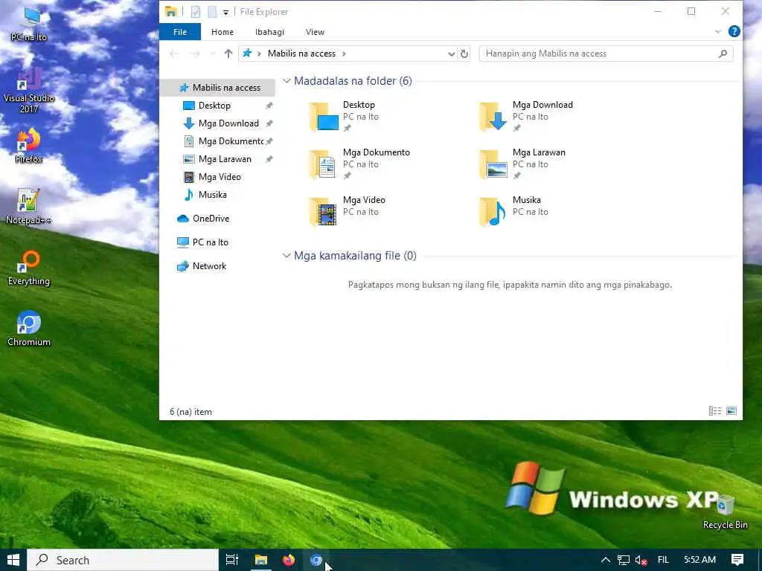Open the Quick Access Toolbar customize dropdown
This screenshot has width=762, height=571.
[226, 12]
